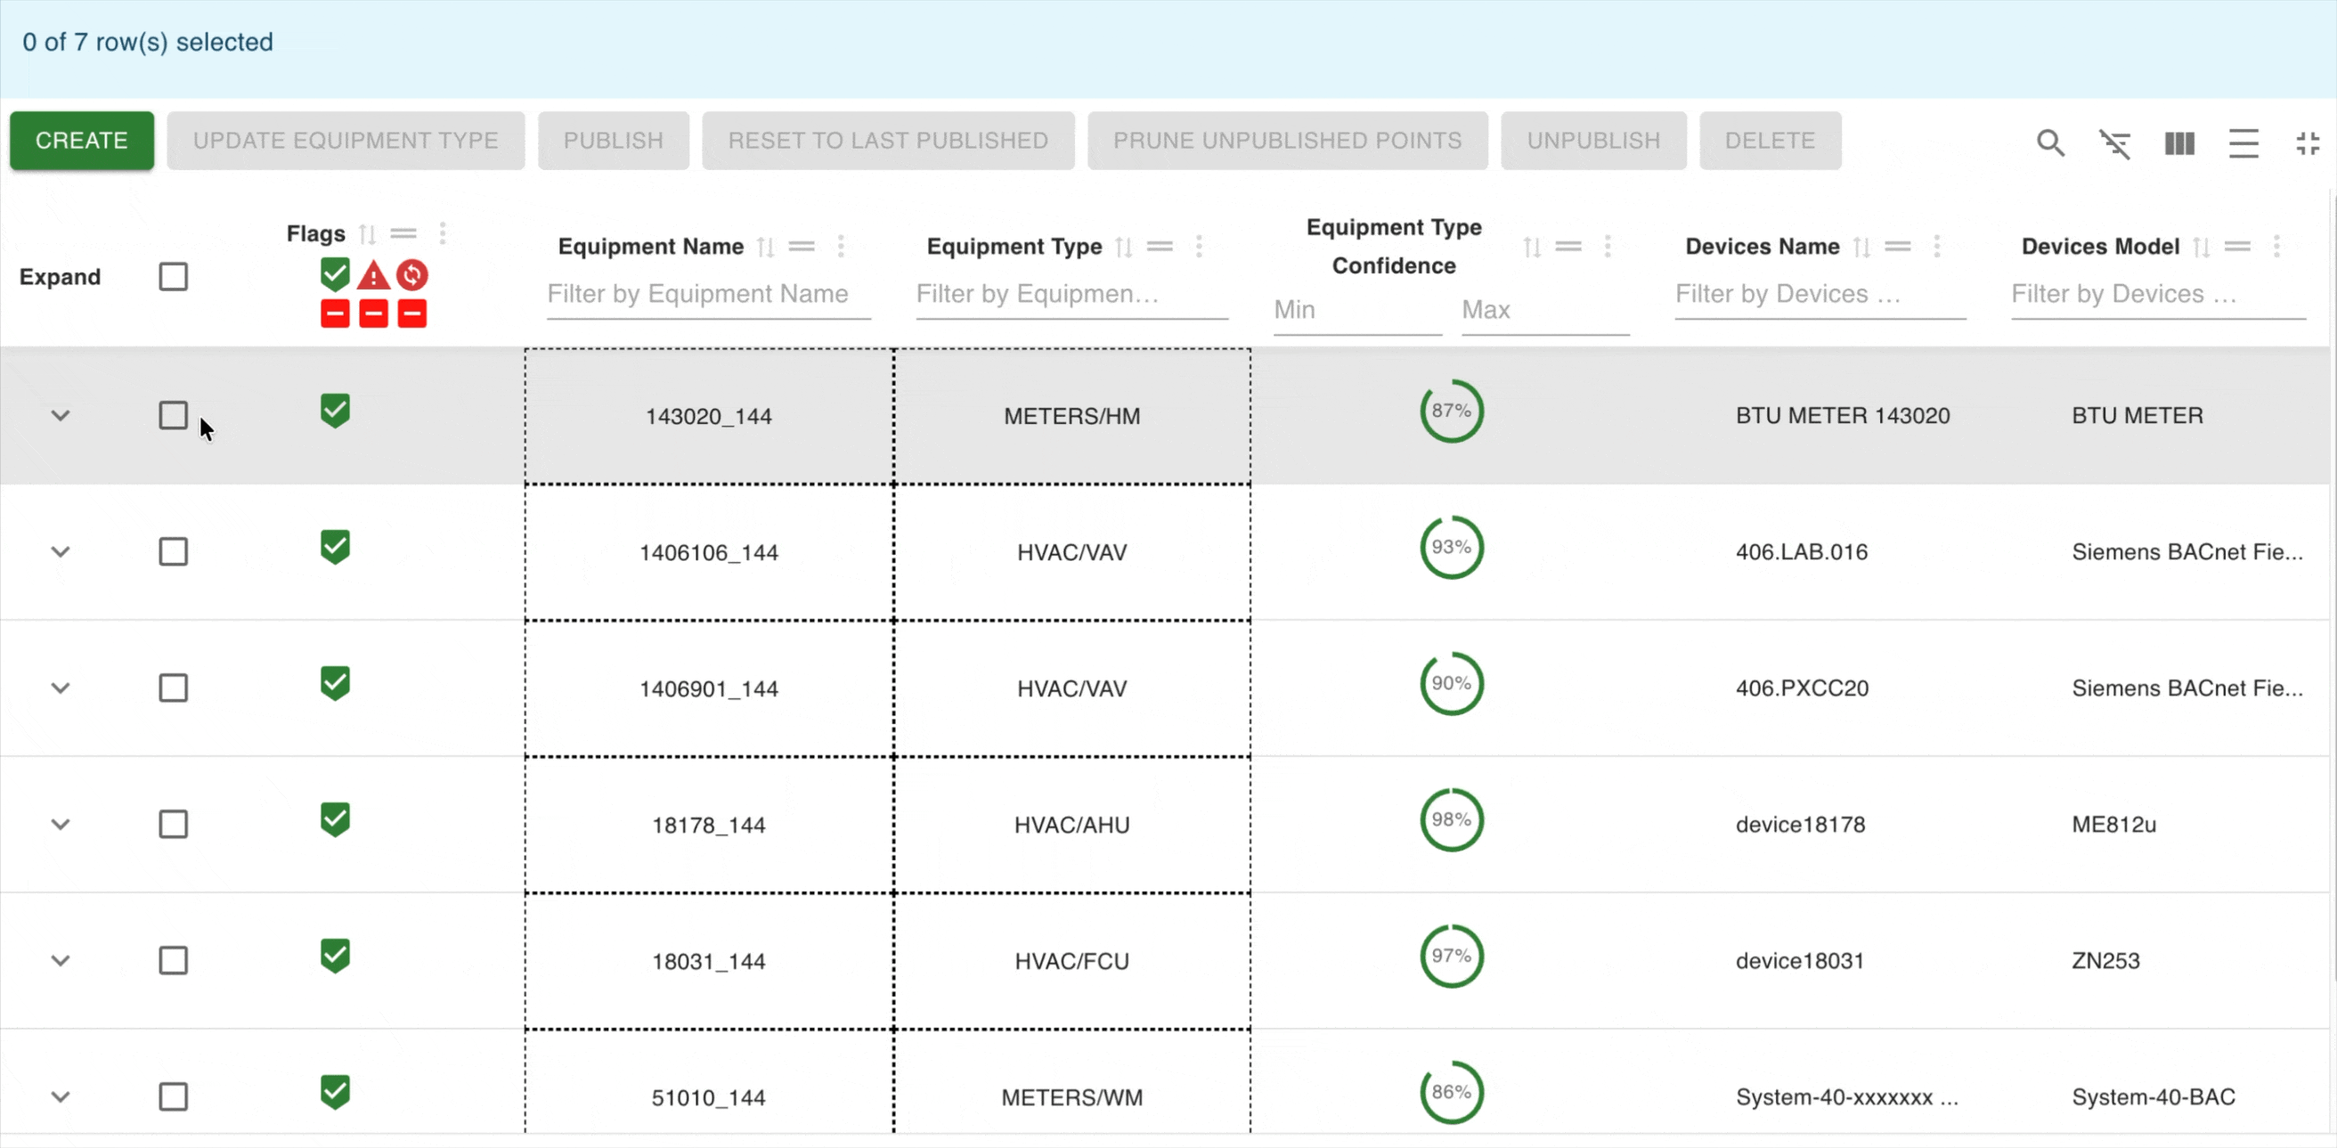Screen dimensions: 2337x1148
Task: Click the METERS/HM equipment type cell
Action: [1072, 417]
